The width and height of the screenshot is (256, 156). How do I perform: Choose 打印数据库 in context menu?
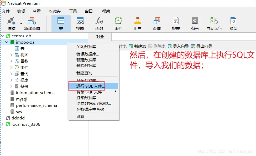(93, 98)
